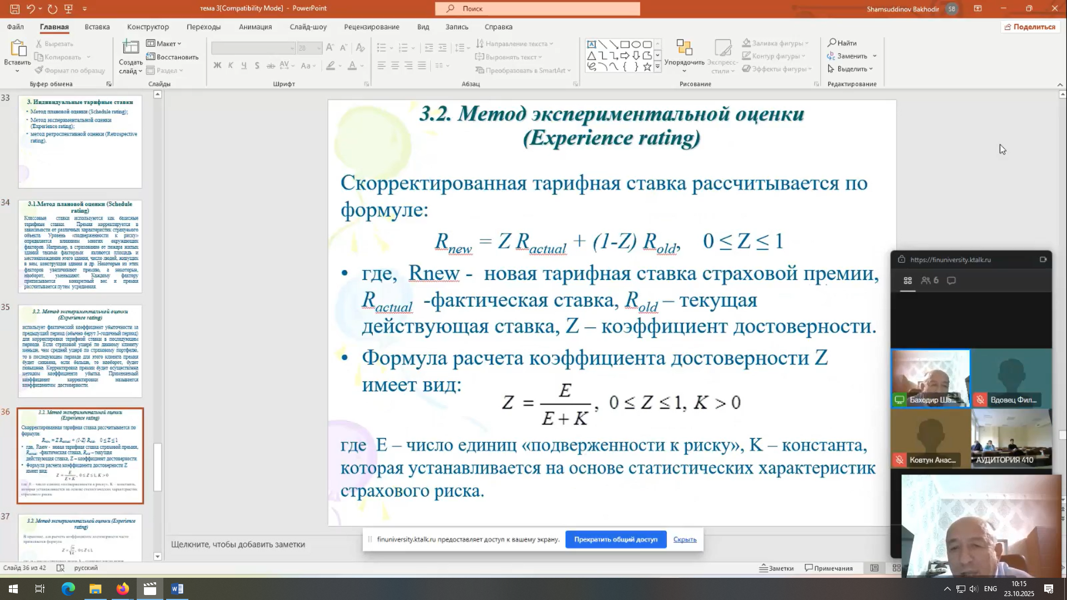This screenshot has width=1067, height=600.
Task: Open the chat icon in meeting panel
Action: point(951,281)
